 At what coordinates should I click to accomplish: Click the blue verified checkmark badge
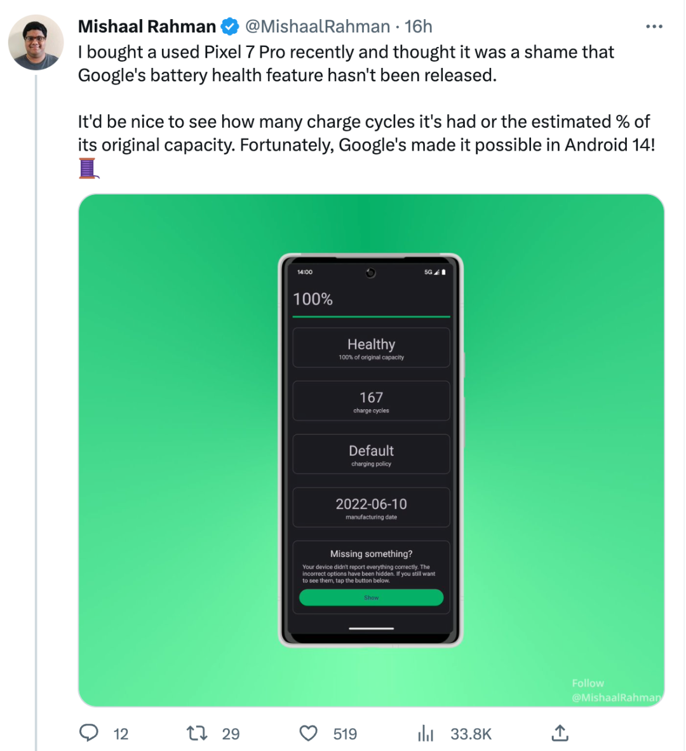click(x=229, y=27)
